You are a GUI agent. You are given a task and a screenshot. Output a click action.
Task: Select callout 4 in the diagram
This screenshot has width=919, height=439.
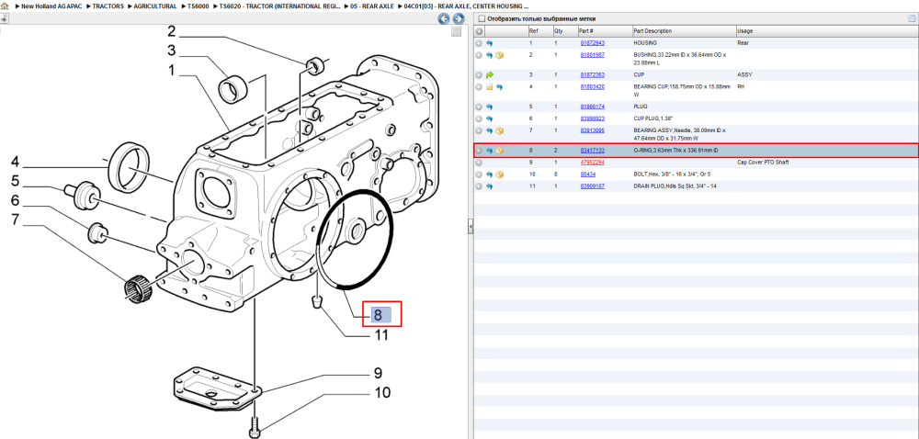click(16, 163)
